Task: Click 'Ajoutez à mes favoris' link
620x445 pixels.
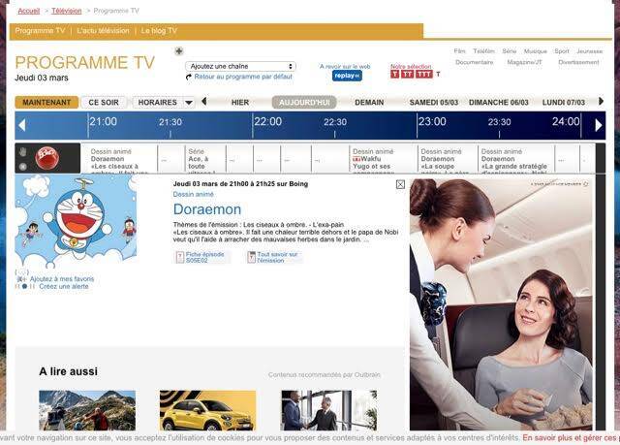Action: click(62, 278)
